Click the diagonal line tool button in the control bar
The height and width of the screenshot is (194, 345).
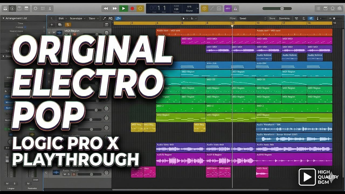point(212,8)
